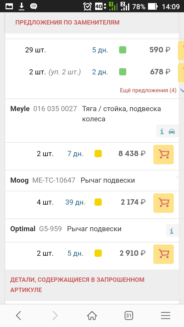Open Optimal G5-959 part link
Viewport: 184px width, 327px height.
pos(50,229)
